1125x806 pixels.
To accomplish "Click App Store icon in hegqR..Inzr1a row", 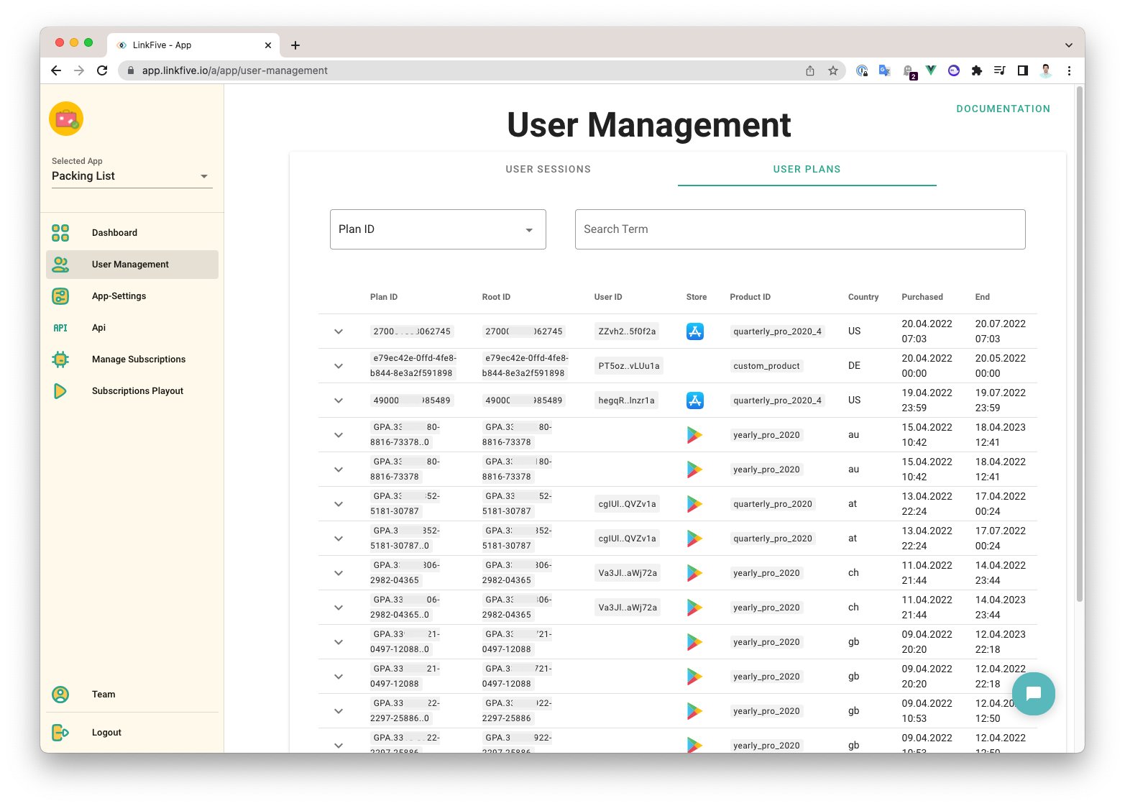I will [695, 400].
